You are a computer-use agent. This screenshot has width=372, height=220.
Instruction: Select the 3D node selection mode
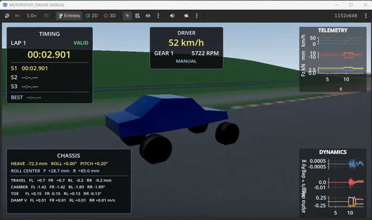coord(110,15)
